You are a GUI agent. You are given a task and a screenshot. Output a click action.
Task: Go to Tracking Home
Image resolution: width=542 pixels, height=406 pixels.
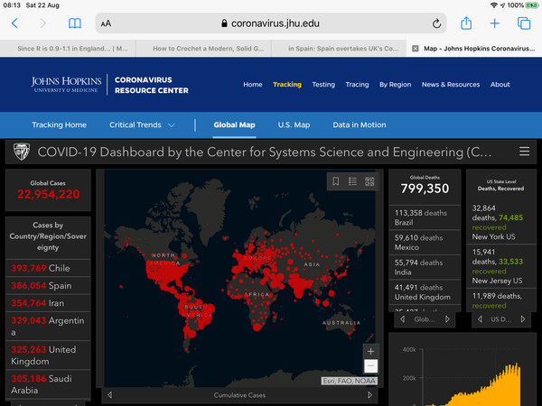[59, 125]
